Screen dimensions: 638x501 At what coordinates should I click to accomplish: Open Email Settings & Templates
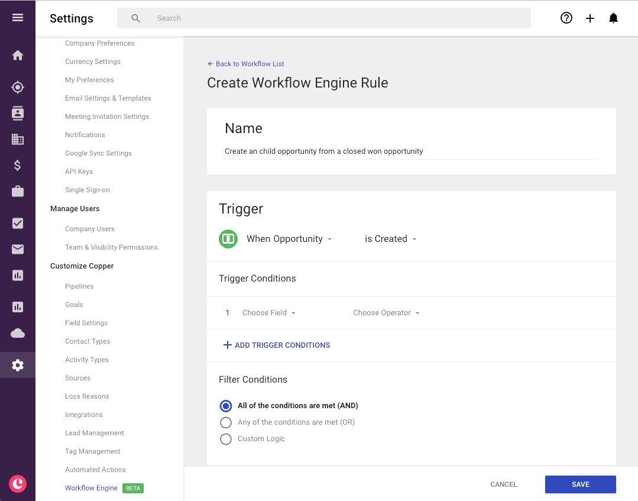tap(108, 98)
